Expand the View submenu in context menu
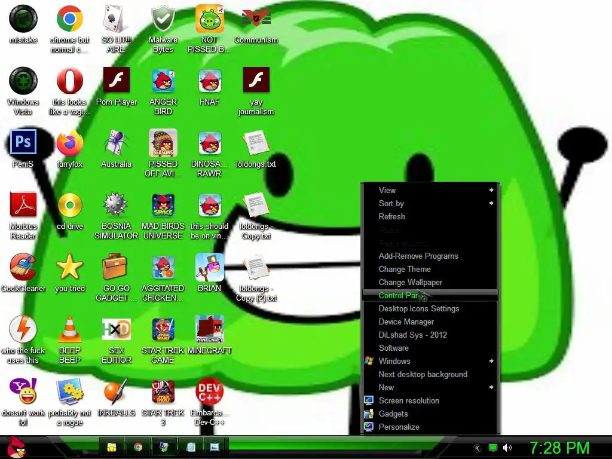This screenshot has height=459, width=612. [430, 190]
